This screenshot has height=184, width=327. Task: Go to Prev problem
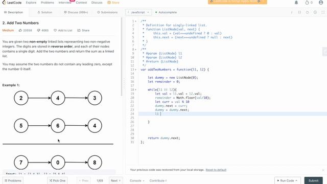84,180
